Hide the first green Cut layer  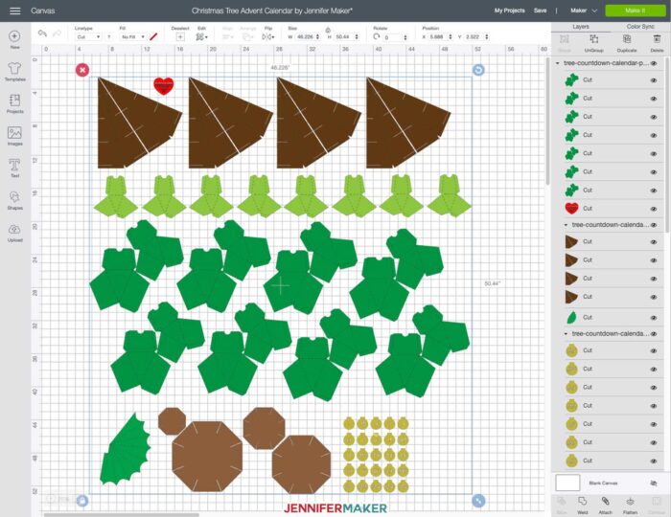tap(654, 80)
